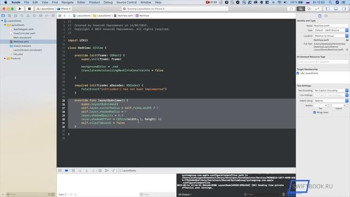Open Simulate Location arrow in debug bar
This screenshot has width=350, height=197.
[113, 170]
